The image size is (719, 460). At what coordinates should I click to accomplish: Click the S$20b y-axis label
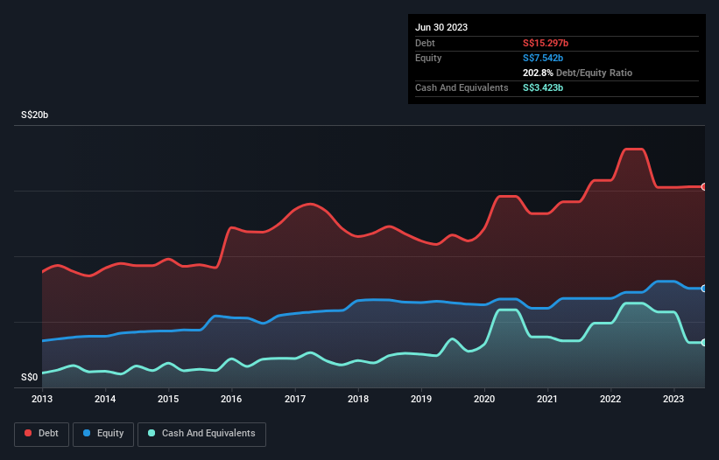tap(34, 115)
